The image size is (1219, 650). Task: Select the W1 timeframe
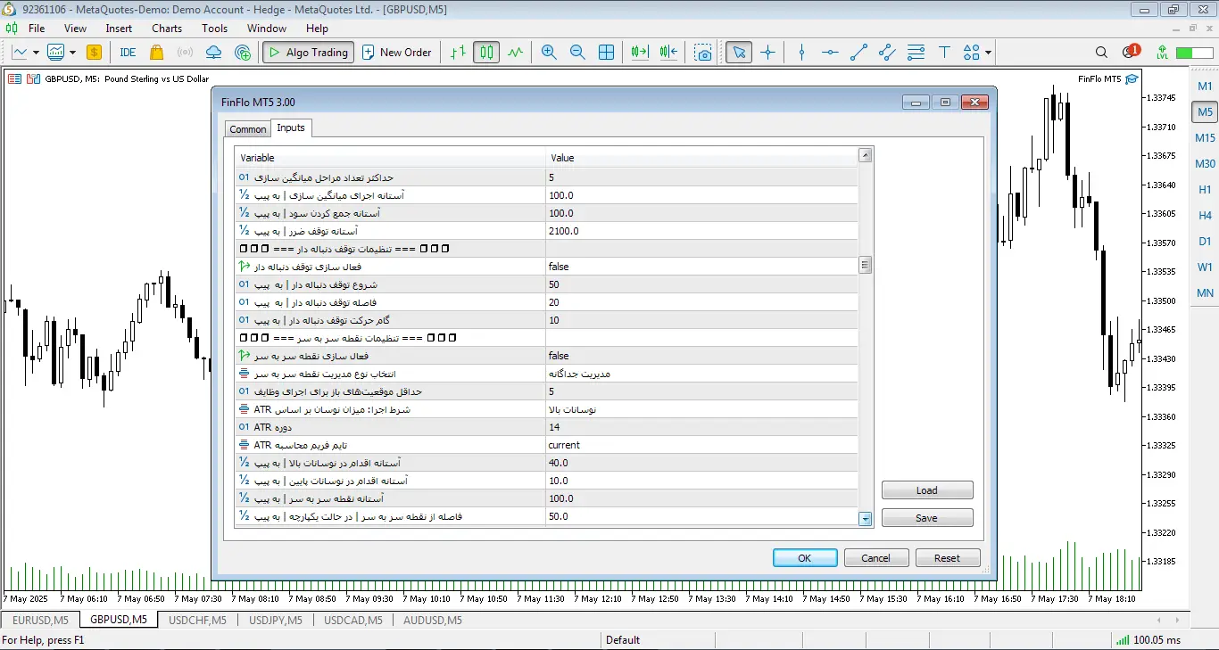1205,267
